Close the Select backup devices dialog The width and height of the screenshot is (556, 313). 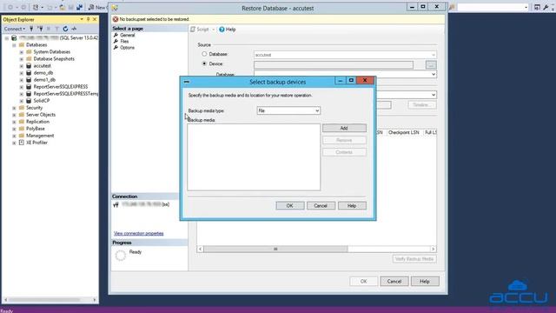pyautogui.click(x=365, y=81)
